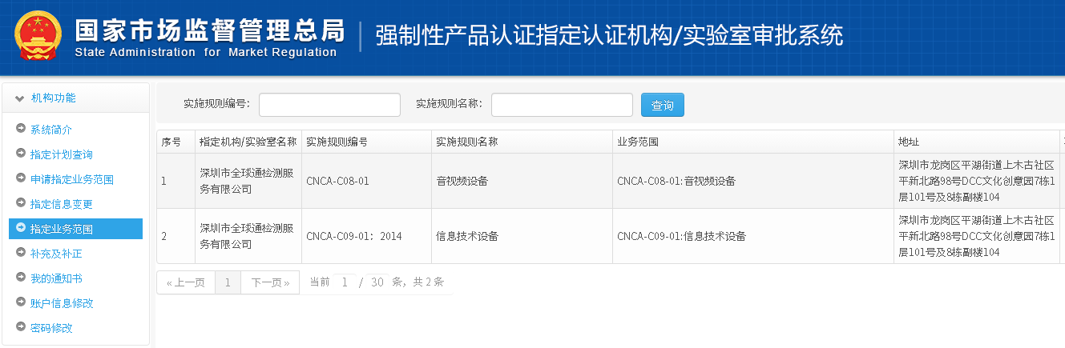Select page 1 in pagination
Viewport: 1065px width, 348px height.
[x=228, y=282]
